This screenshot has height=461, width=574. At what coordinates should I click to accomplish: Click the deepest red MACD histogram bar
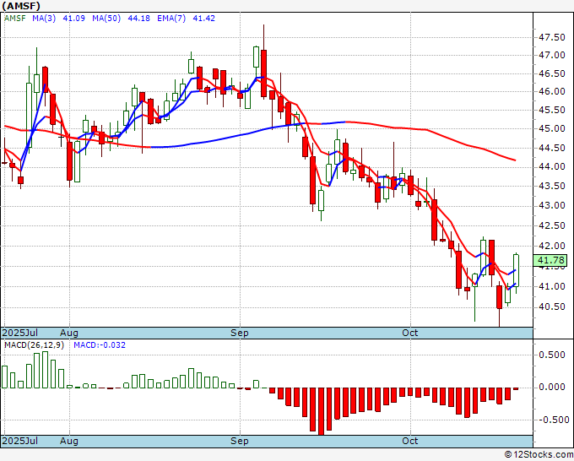click(321, 411)
